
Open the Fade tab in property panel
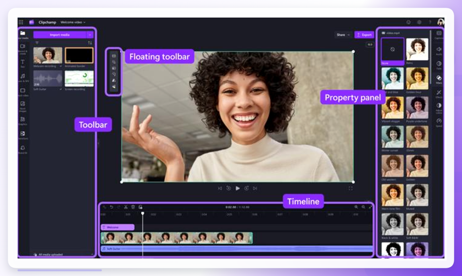pos(439,65)
